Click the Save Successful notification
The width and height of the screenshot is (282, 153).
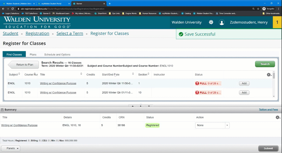(x=229, y=34)
